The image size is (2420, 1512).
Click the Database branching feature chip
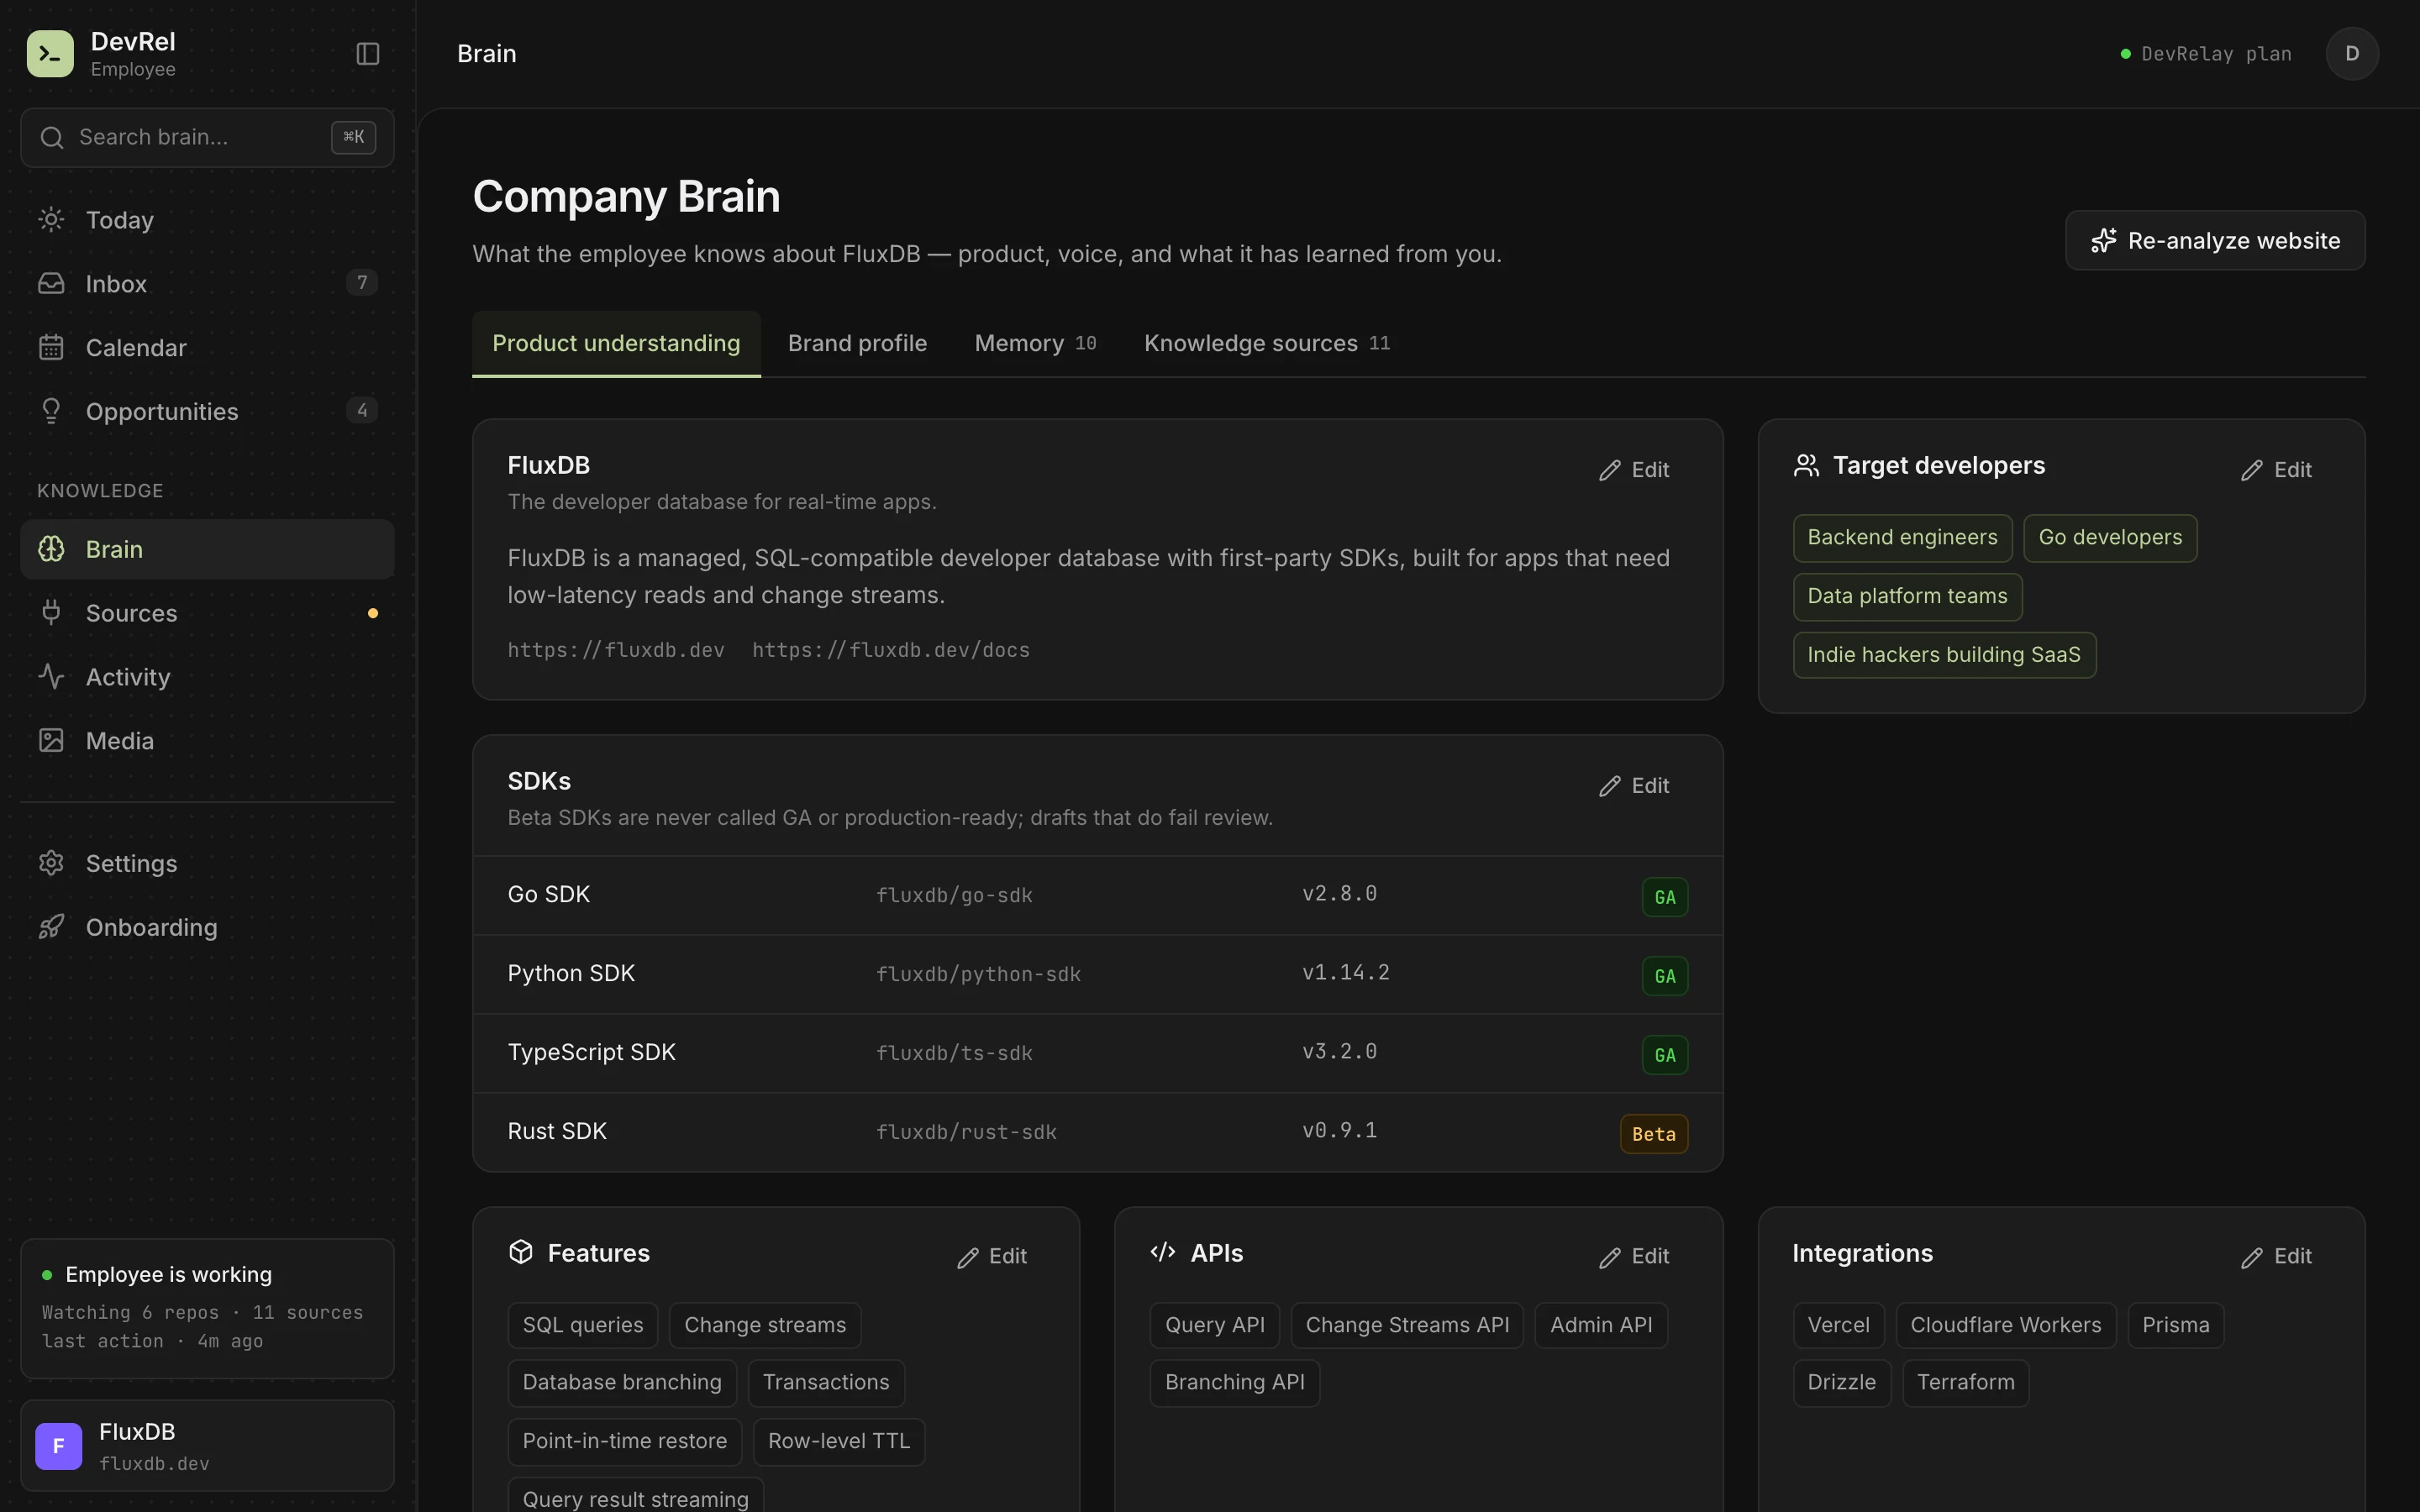pos(622,1383)
